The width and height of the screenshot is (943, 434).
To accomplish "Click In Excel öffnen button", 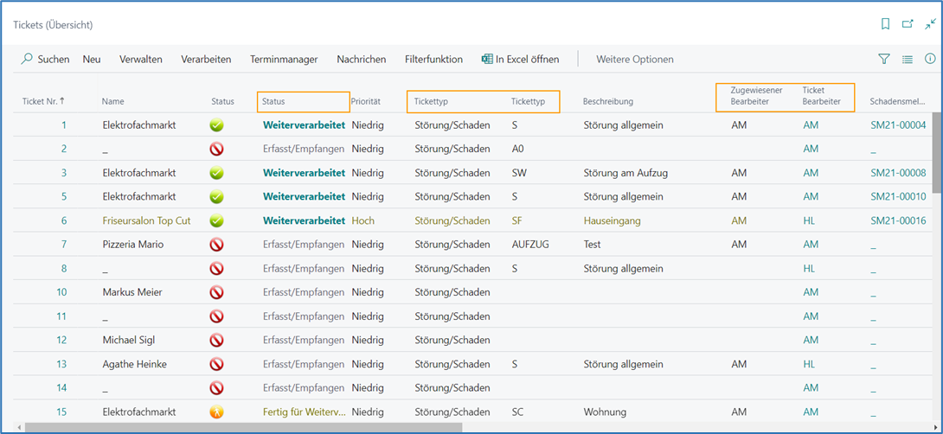I will (x=520, y=60).
